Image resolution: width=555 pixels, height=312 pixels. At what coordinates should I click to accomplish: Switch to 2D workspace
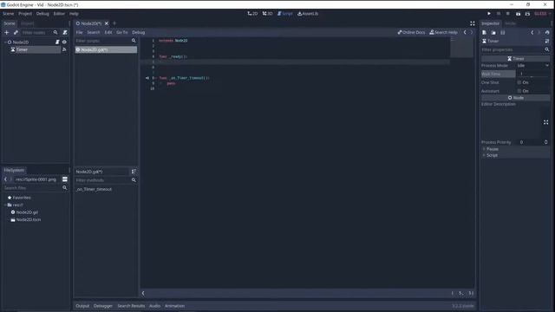coord(252,14)
